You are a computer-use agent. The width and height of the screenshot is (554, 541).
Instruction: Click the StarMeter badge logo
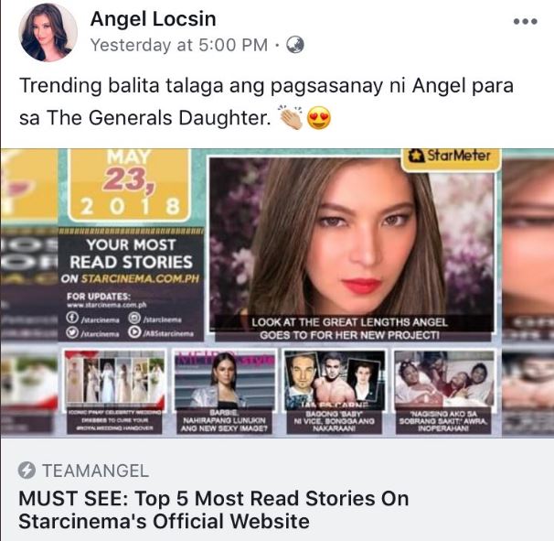click(451, 157)
